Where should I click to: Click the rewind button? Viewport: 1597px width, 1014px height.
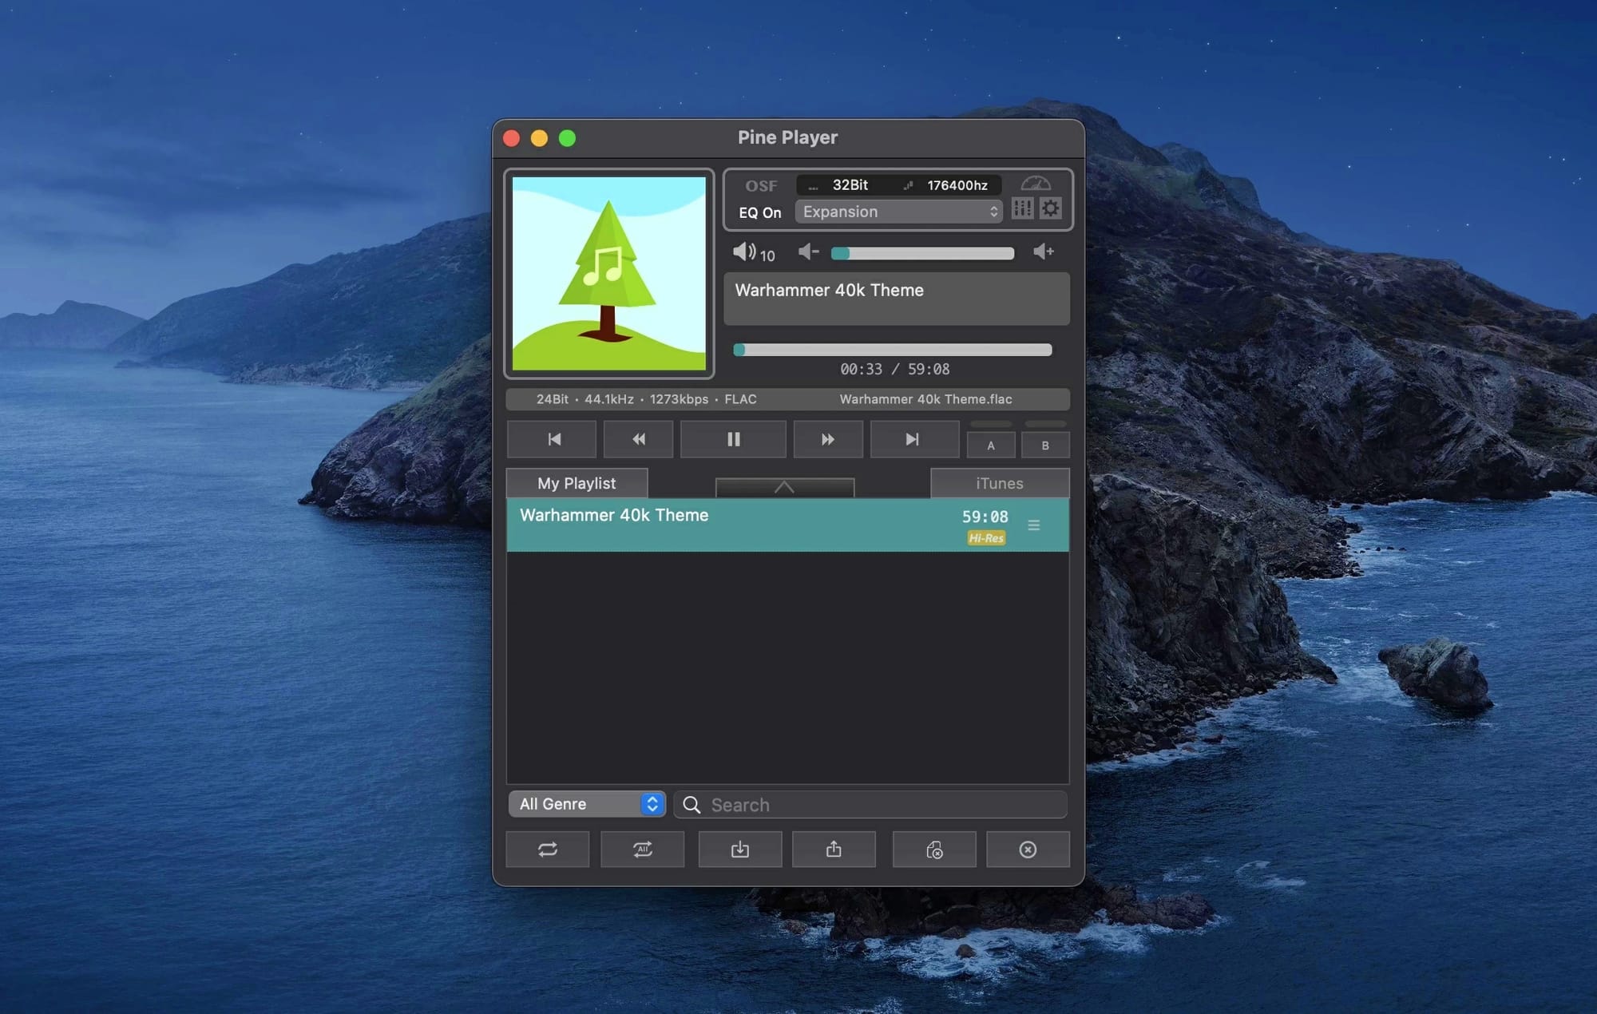pyautogui.click(x=638, y=439)
